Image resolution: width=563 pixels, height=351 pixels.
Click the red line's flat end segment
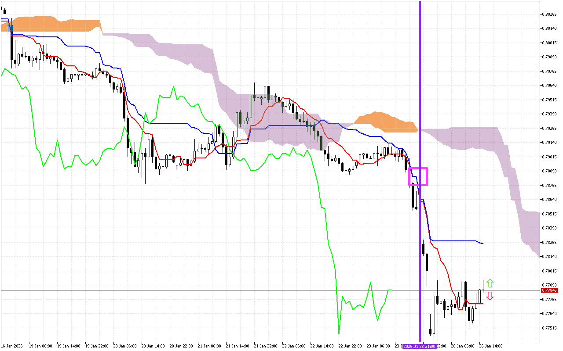pyautogui.click(x=477, y=303)
